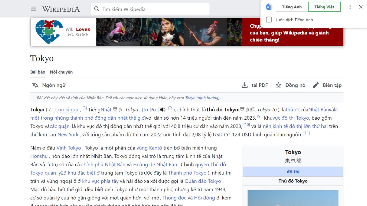Open the Japanese pronunciation [toːkʲoː] link

150,110
